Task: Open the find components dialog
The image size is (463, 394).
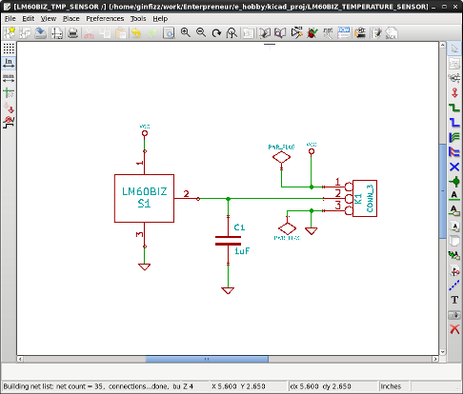Action: (169, 32)
